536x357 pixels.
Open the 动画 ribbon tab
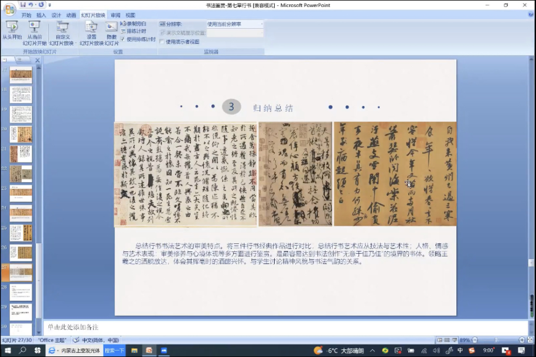tap(71, 15)
